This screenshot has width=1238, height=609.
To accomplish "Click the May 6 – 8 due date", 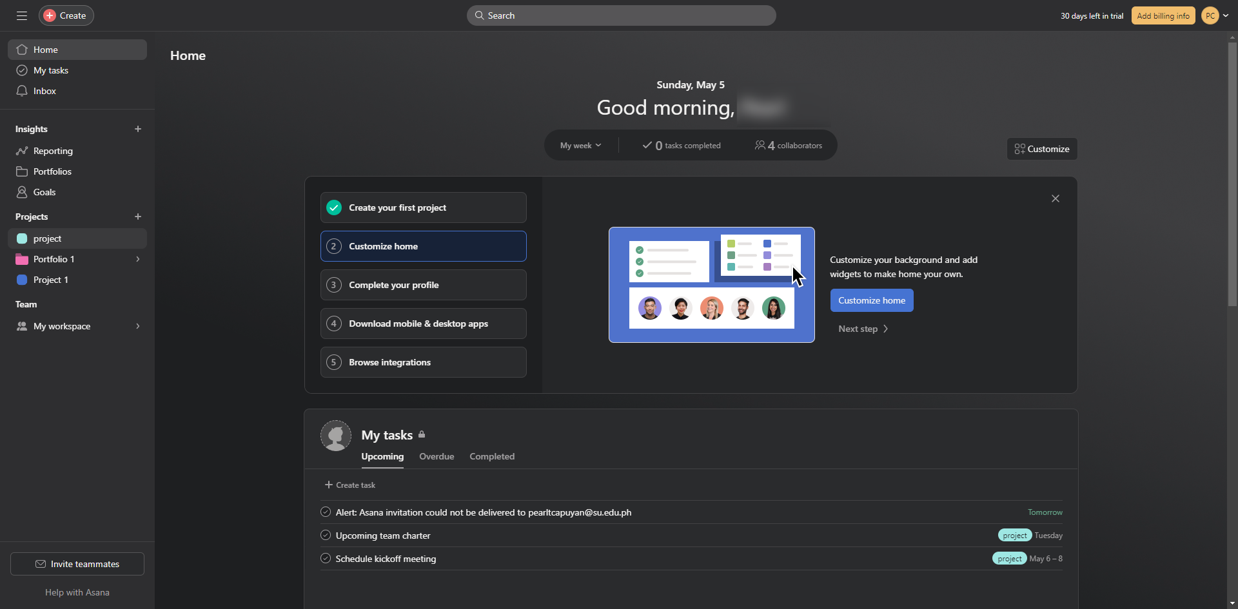I will 1046,559.
